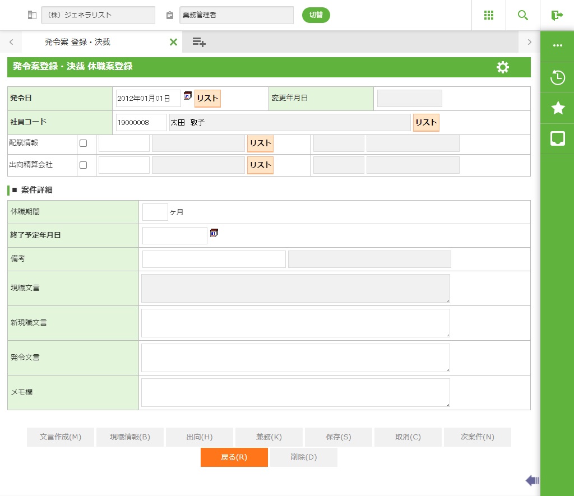The width and height of the screenshot is (574, 496).
Task: Open the history clock icon in sidebar
Action: tap(557, 77)
